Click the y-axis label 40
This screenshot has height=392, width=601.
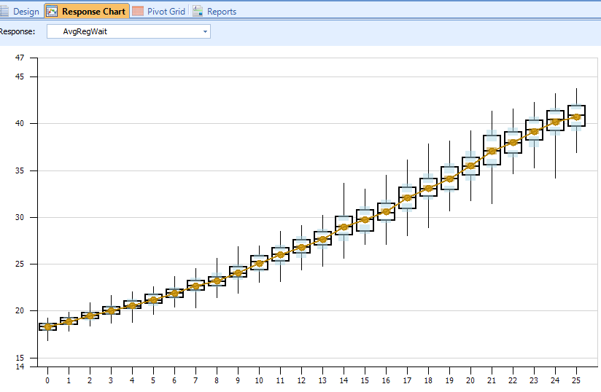point(20,123)
